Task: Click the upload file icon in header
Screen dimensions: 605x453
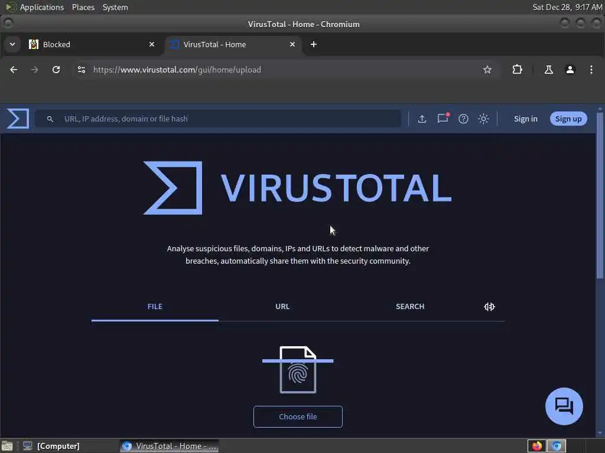Action: pyautogui.click(x=422, y=119)
